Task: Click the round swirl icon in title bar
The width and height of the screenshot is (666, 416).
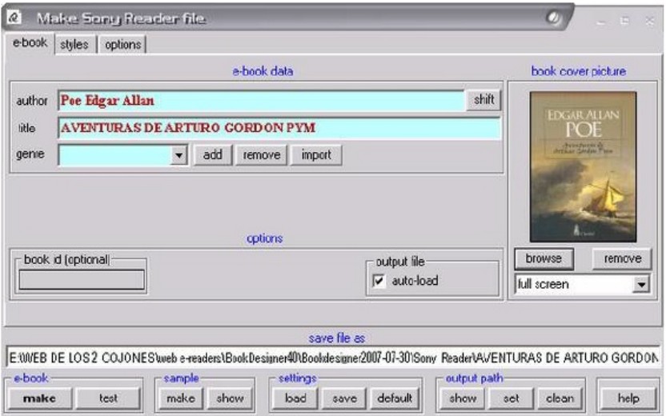Action: (554, 18)
